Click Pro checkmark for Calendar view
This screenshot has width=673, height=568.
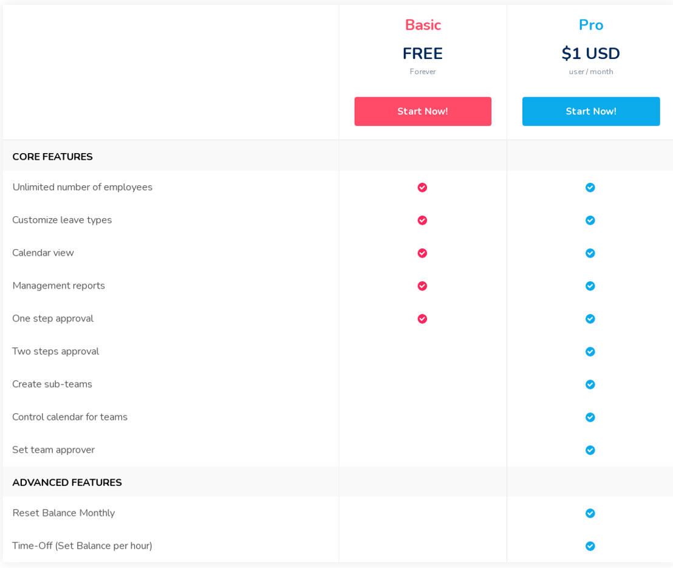point(590,253)
